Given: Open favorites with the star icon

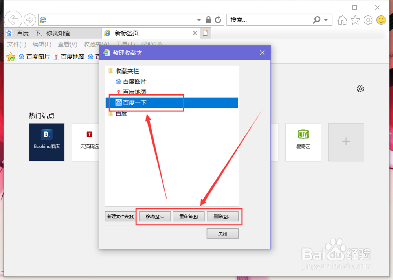Looking at the screenshot, I should click(355, 20).
